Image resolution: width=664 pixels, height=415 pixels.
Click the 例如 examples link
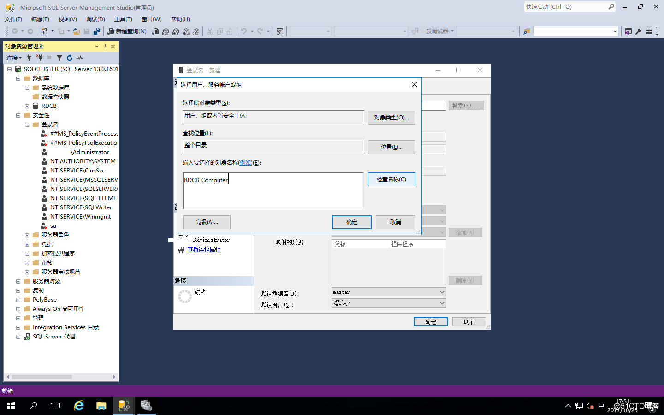246,163
